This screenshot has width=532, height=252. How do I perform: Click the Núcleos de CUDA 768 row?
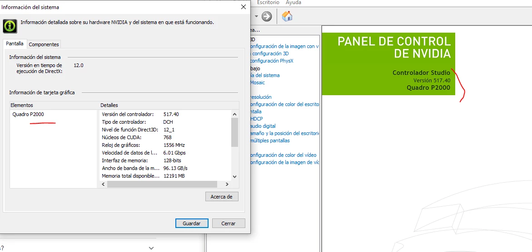pyautogui.click(x=166, y=137)
